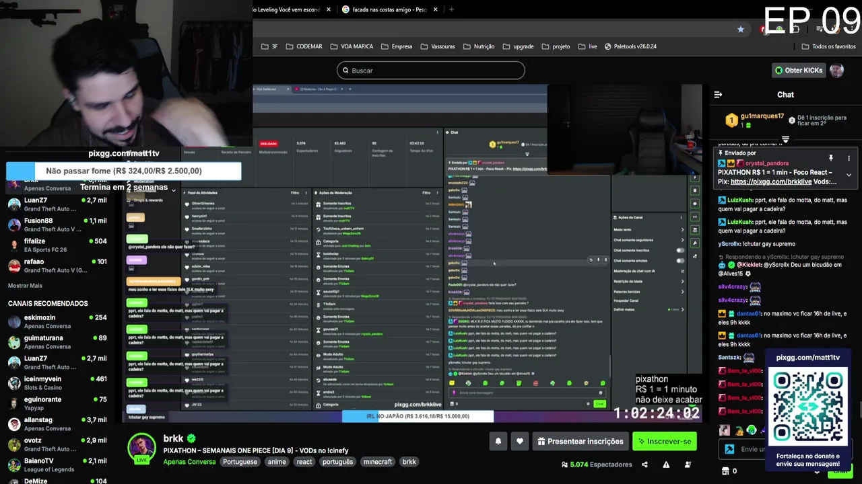Image resolution: width=862 pixels, height=484 pixels.
Task: Click the bookmark star in the address bar
Action: coord(741,29)
